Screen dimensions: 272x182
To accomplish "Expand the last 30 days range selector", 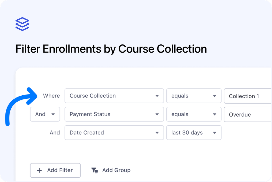I will (194, 133).
